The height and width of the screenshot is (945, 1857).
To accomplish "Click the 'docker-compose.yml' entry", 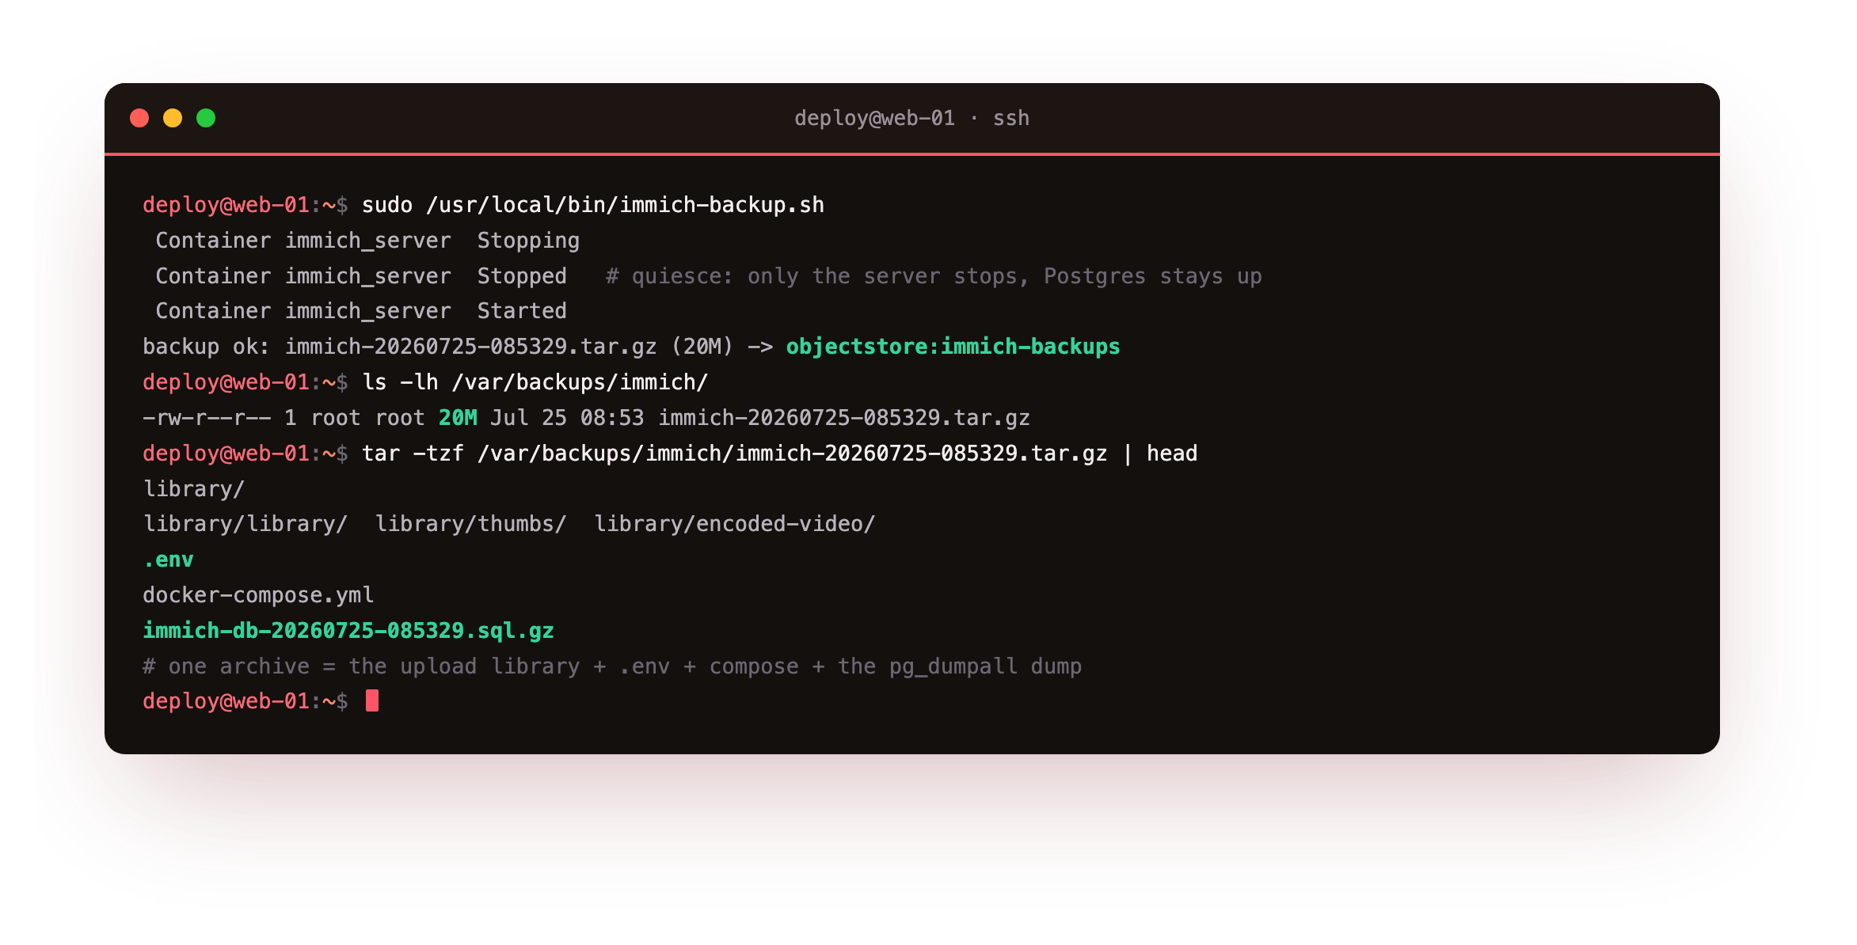I will [258, 595].
